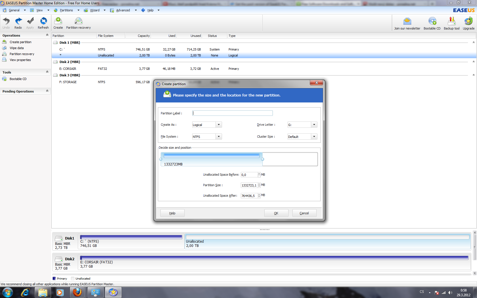Viewport: 477px width, 298px height.
Task: Select the Unallocated 2,00 TB list row
Action: 264,55
